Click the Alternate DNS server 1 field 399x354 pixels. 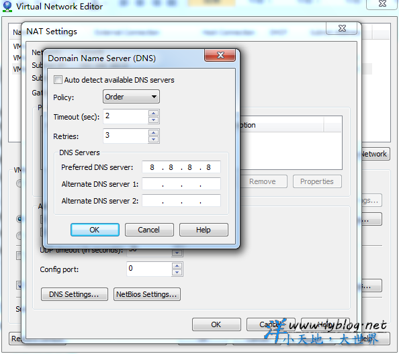(x=181, y=184)
